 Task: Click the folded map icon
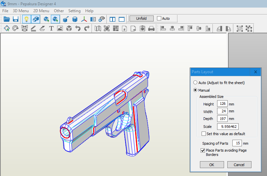coord(98,28)
